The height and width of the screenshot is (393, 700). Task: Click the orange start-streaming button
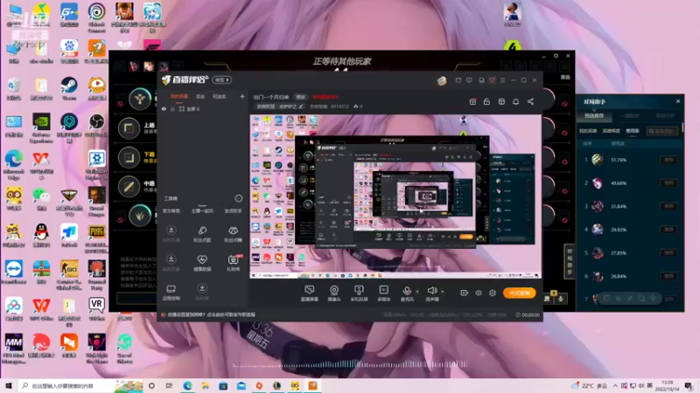pos(519,293)
